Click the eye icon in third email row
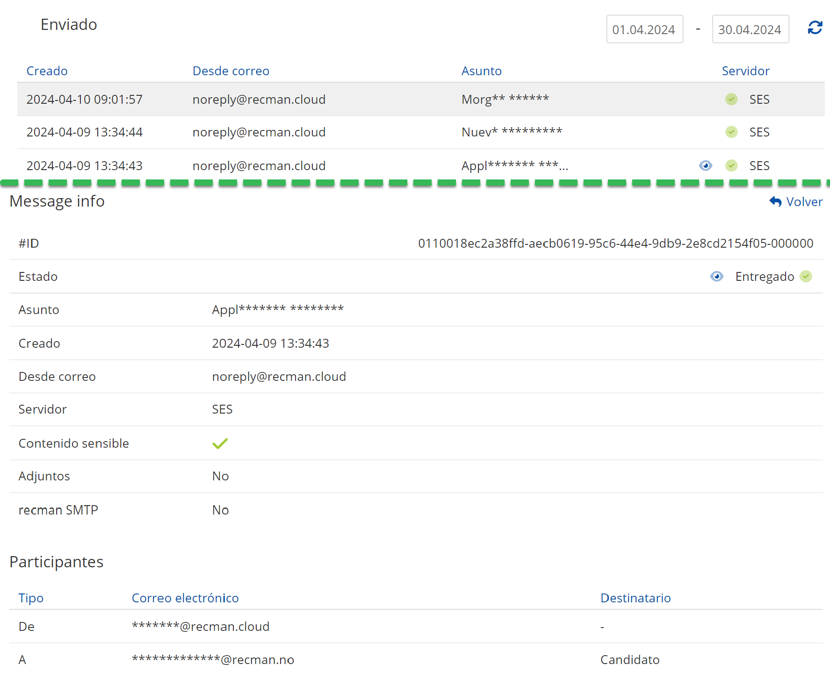The image size is (830, 686). point(705,165)
